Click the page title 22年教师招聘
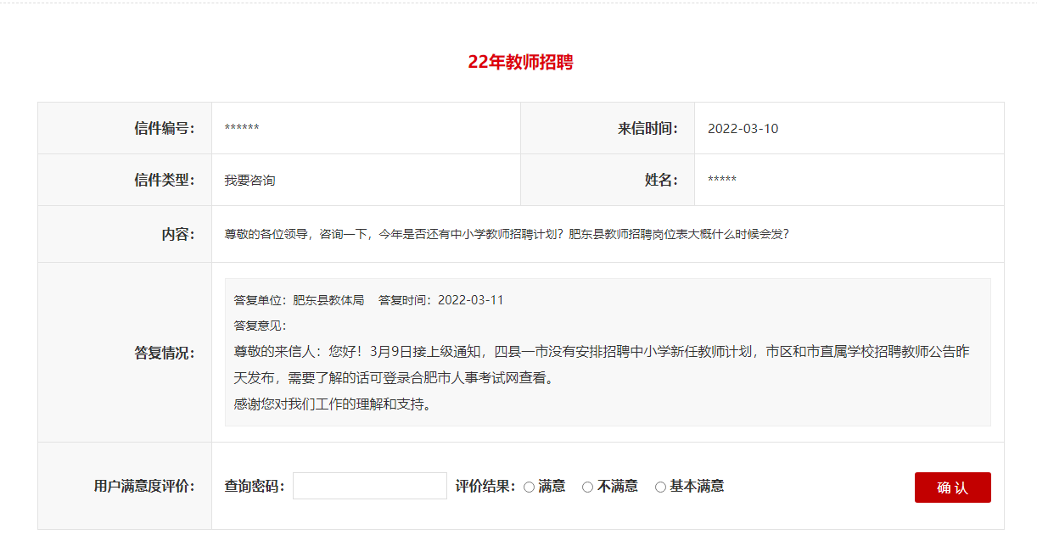Screen dimensions: 1037x546 click(x=520, y=62)
